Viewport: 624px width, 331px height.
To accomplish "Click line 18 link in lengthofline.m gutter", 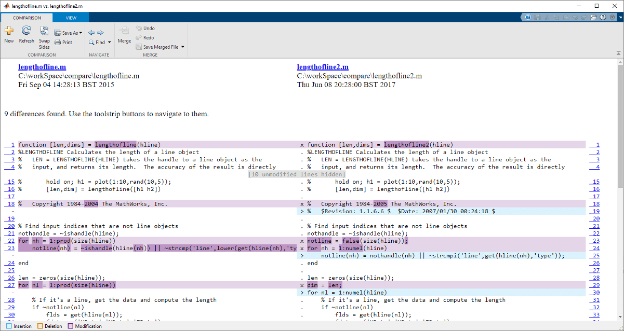I will tap(9, 204).
